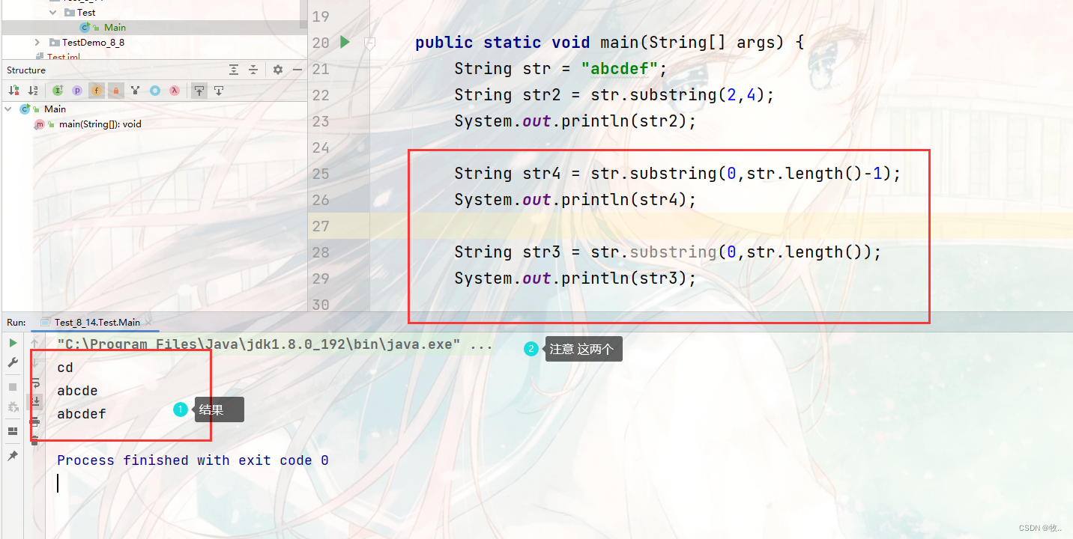Click the fold marker on line 20
This screenshot has height=539, width=1073.
point(369,43)
